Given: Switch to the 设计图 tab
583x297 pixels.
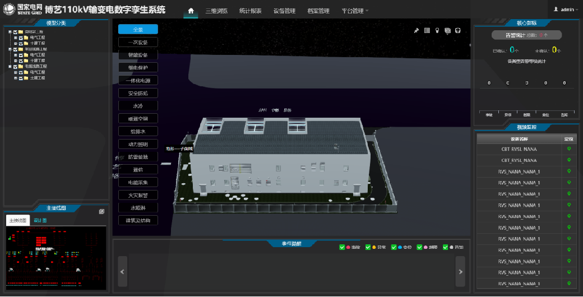Looking at the screenshot, I should (x=40, y=220).
